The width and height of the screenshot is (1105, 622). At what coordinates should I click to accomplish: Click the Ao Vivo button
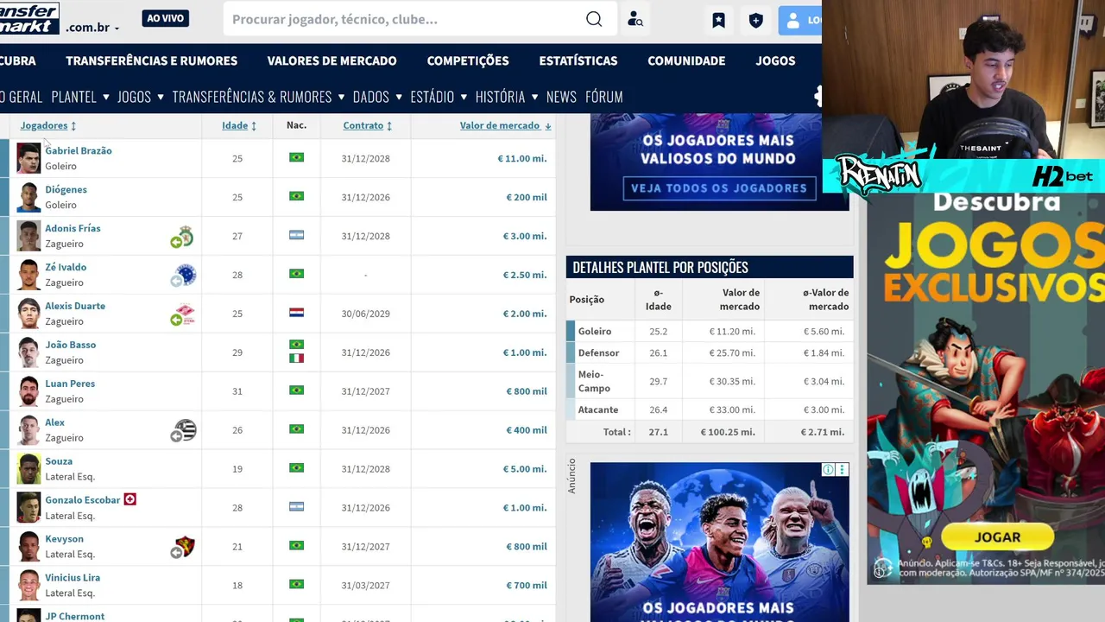[165, 18]
